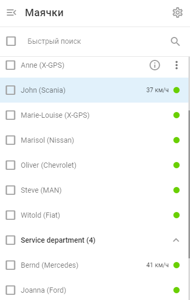The image size is (190, 300).
Task: Select Steve (MAN) tracker entry
Action: [x=94, y=190]
